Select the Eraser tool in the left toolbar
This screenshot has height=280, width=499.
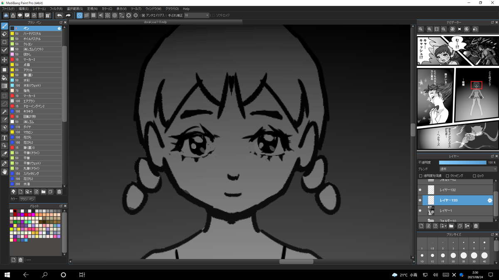pyautogui.click(x=4, y=34)
